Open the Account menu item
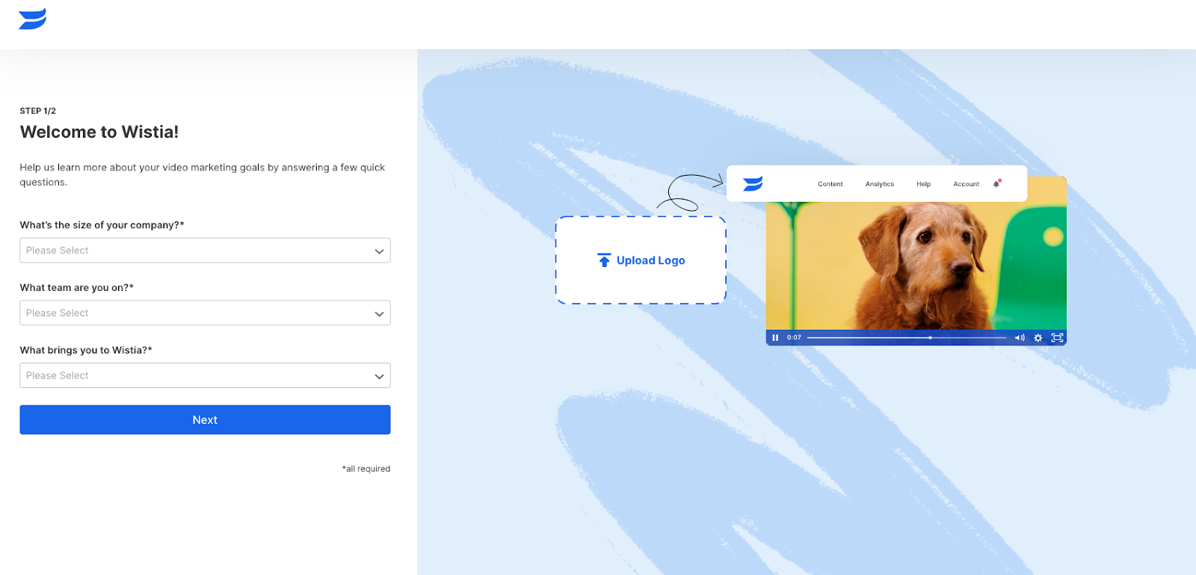This screenshot has height=575, width=1196. click(966, 184)
